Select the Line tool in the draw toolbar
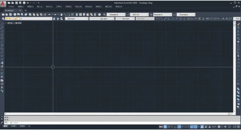This screenshot has width=241, height=131. (2, 24)
